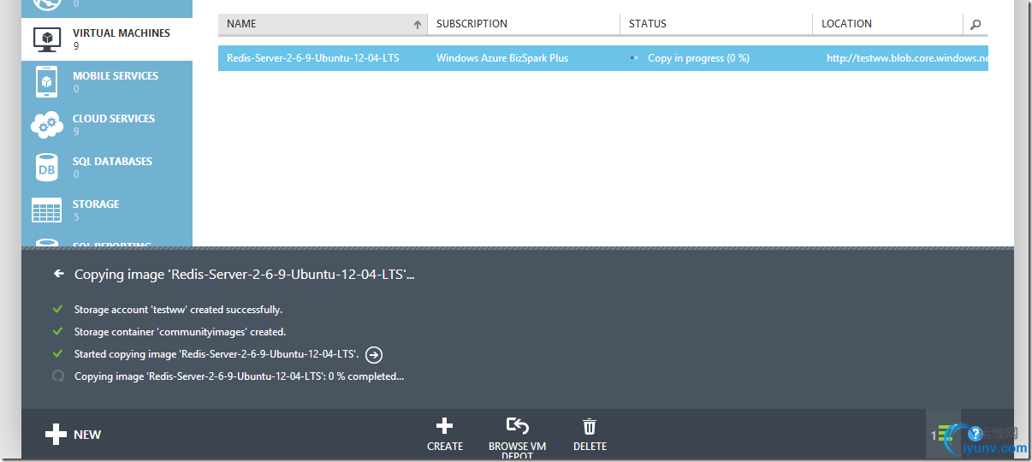This screenshot has height=462, width=1032.
Task: Click the plus icon above CREATE
Action: tap(445, 426)
